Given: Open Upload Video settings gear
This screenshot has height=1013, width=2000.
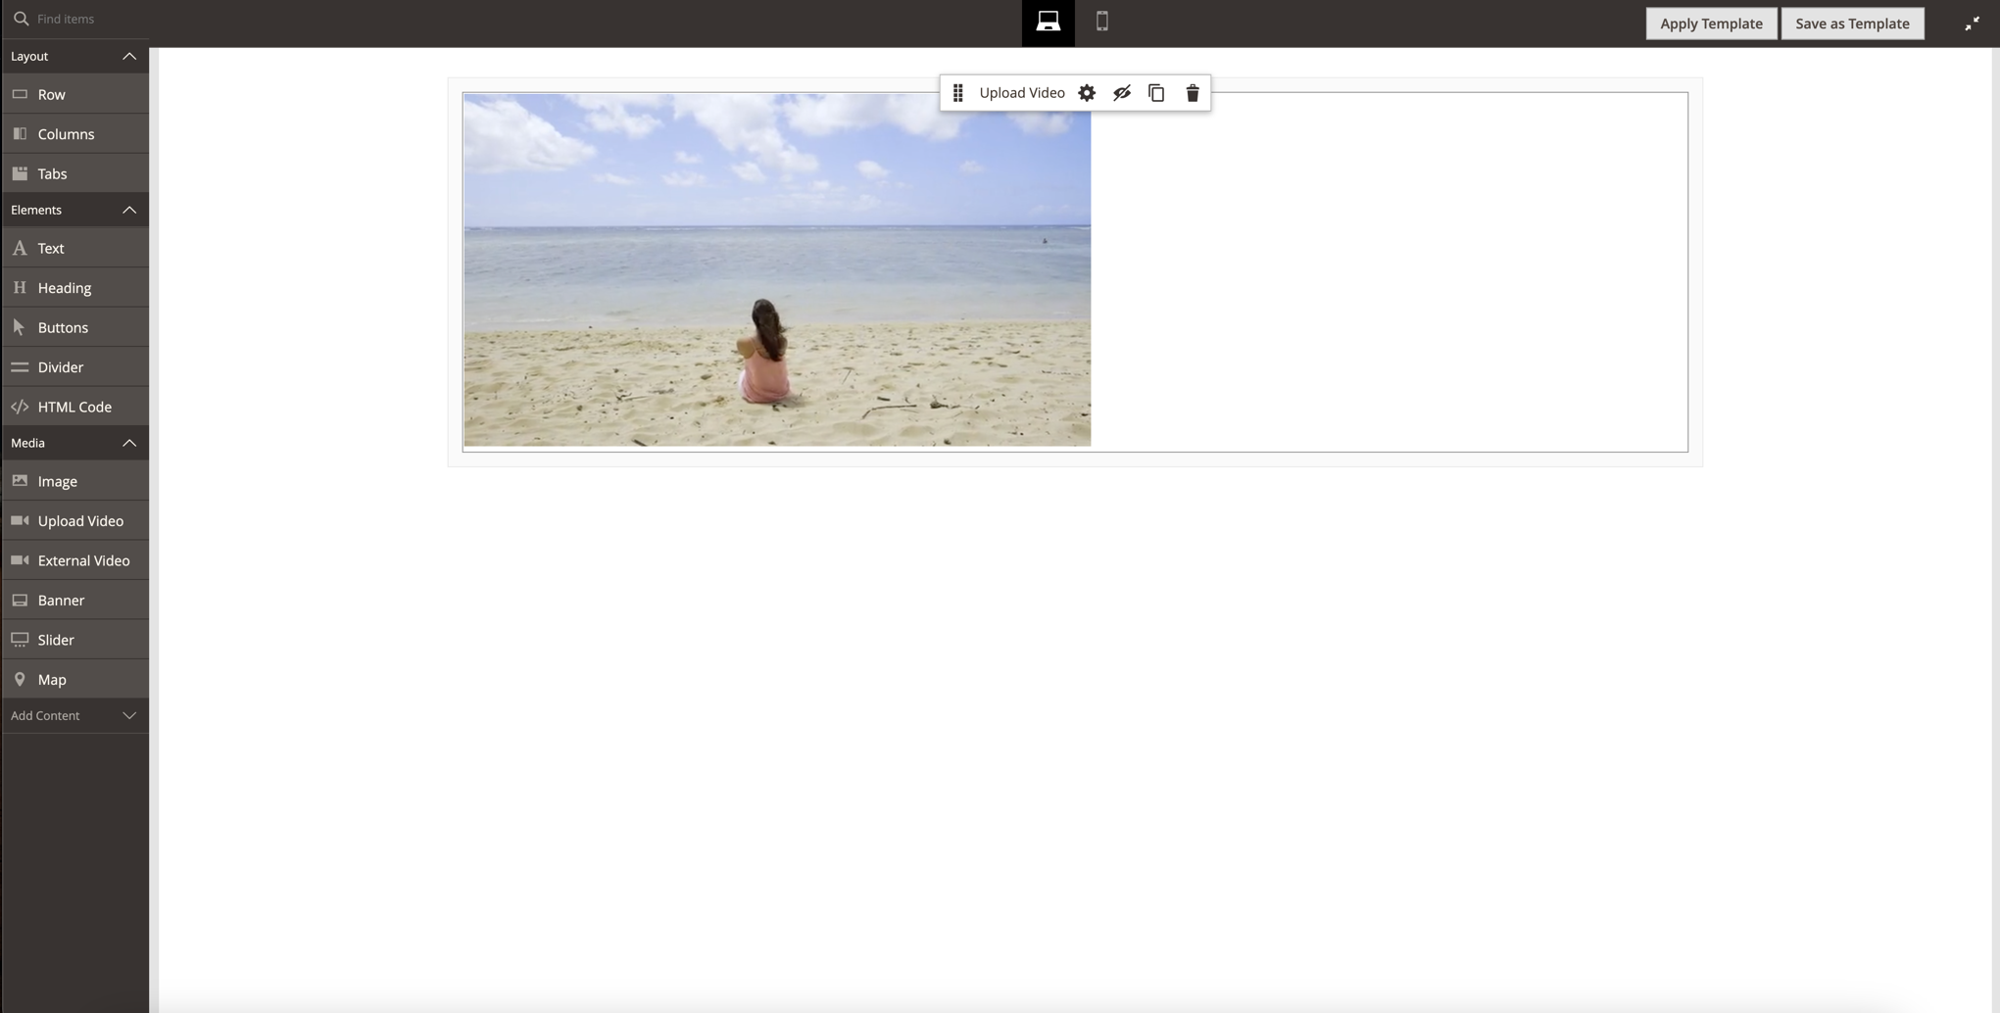Looking at the screenshot, I should click(1087, 93).
